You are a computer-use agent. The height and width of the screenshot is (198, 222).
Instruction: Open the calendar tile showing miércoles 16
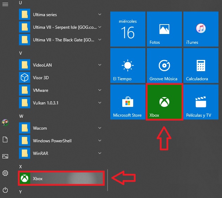(x=128, y=29)
